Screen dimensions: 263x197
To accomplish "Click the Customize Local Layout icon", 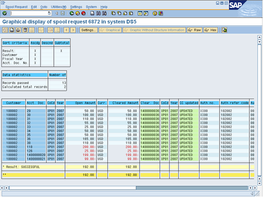I will click(x=161, y=13).
